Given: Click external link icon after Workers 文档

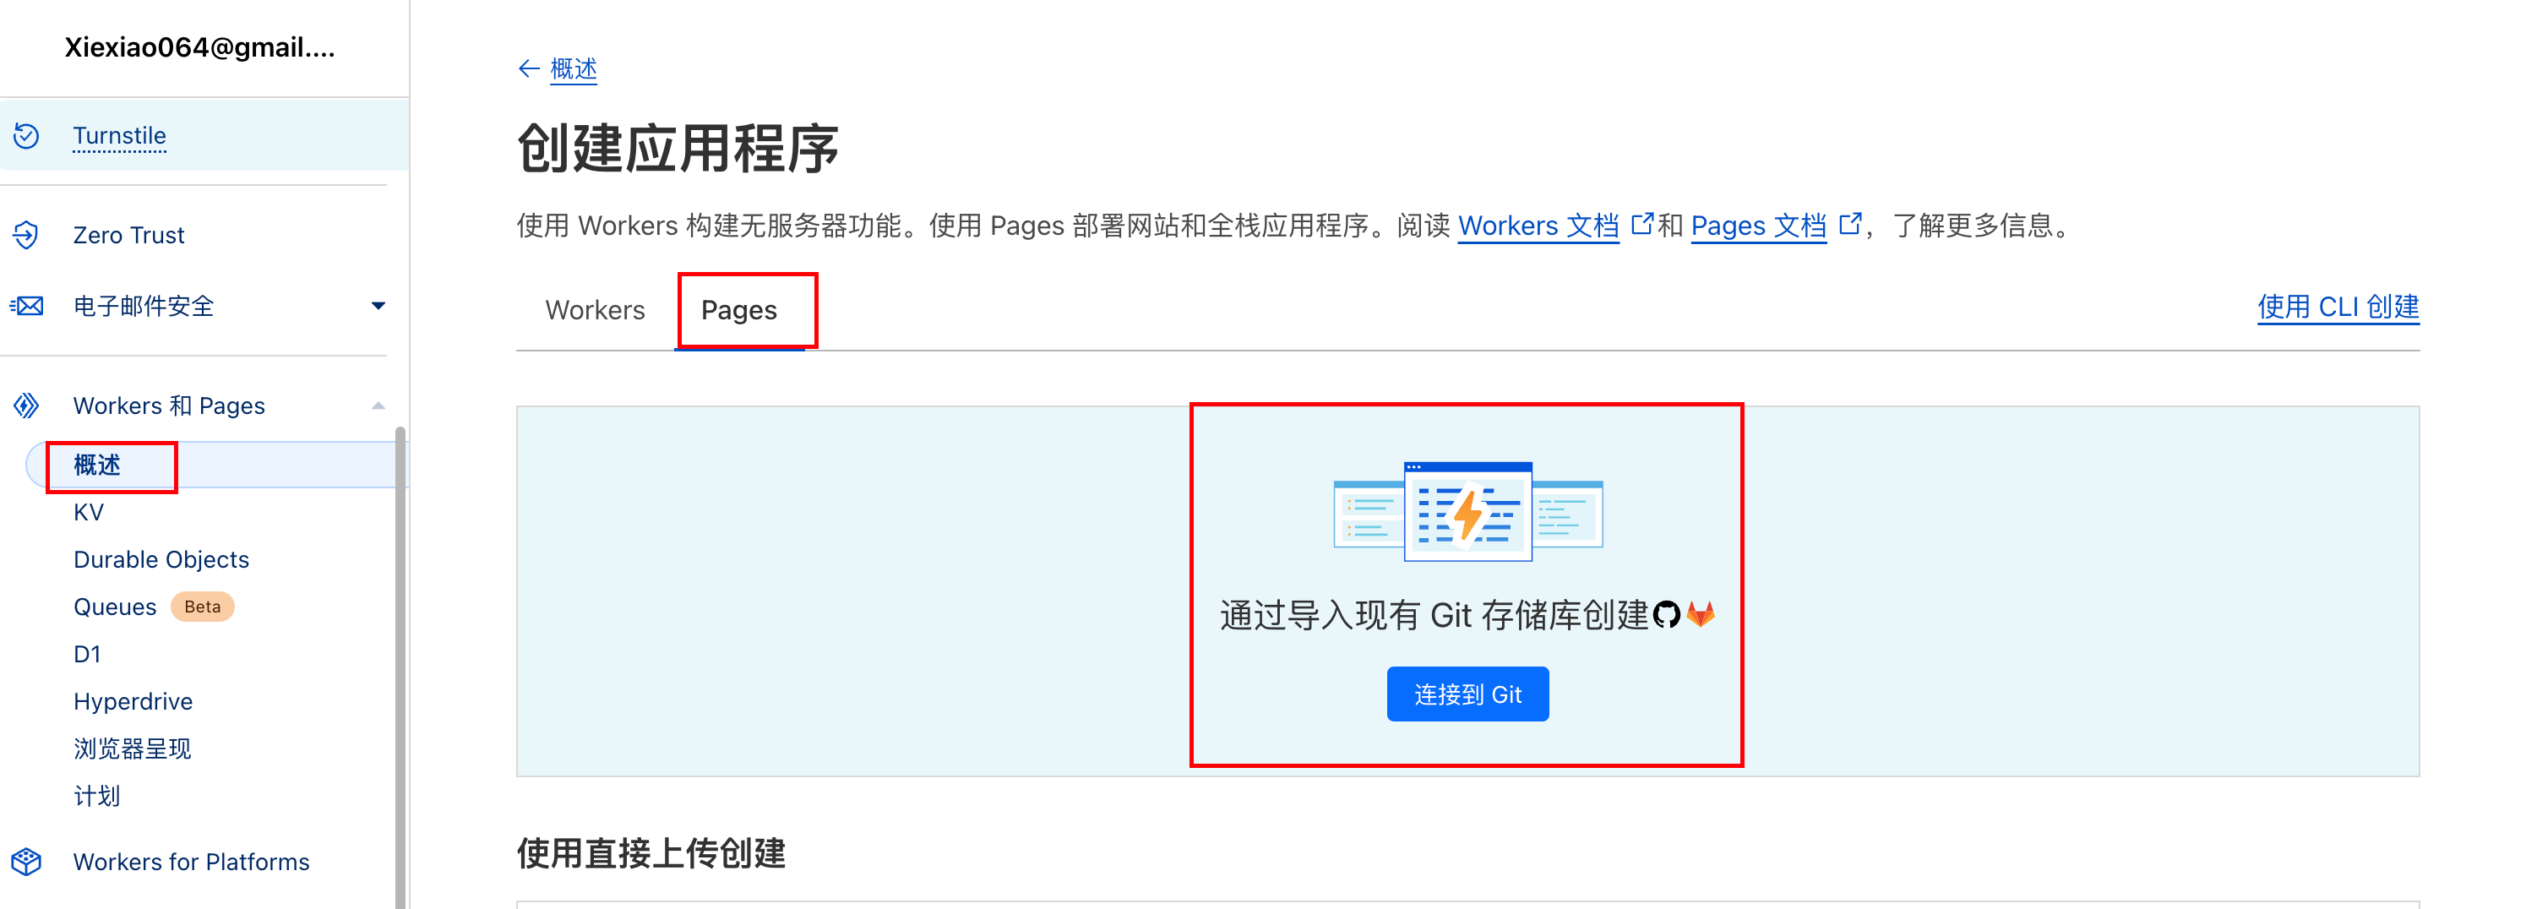Looking at the screenshot, I should coord(1641,225).
